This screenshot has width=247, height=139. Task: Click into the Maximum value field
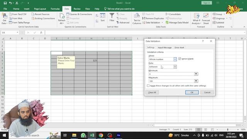click(x=171, y=81)
